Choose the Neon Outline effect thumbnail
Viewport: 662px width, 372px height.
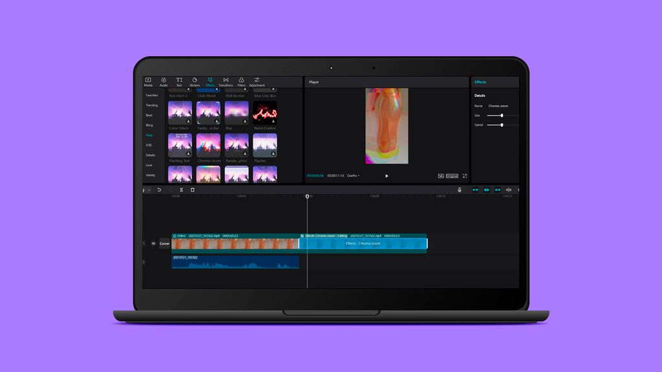[x=265, y=112]
